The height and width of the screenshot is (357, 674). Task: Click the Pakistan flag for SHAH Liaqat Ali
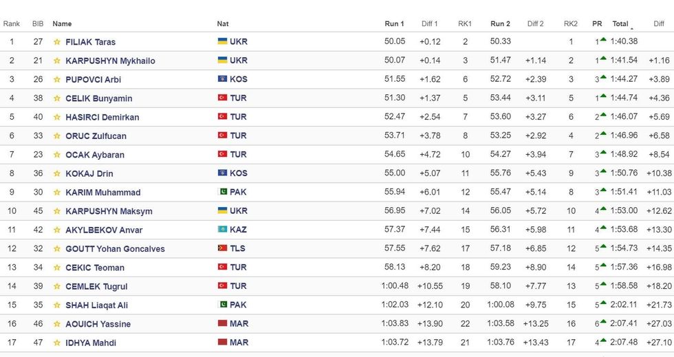pyautogui.click(x=222, y=305)
